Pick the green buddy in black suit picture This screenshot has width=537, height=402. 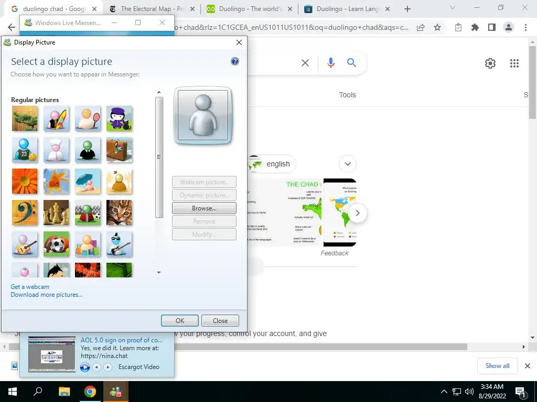point(88,150)
